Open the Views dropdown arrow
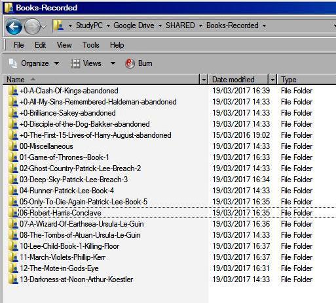 pyautogui.click(x=113, y=63)
